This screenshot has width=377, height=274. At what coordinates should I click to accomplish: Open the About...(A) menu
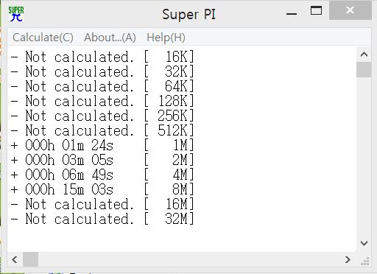coord(110,38)
